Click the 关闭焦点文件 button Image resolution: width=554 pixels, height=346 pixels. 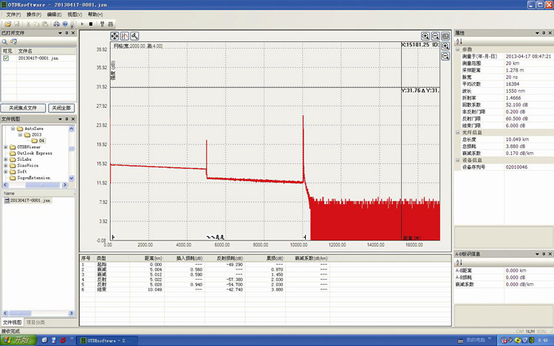click(23, 108)
